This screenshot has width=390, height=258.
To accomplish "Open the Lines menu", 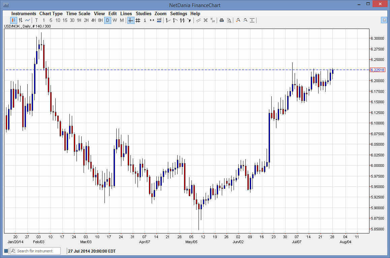I will [126, 13].
